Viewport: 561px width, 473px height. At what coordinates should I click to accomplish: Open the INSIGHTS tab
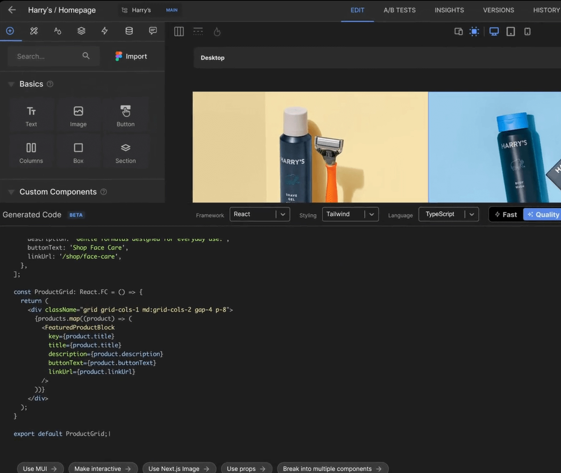tap(449, 10)
